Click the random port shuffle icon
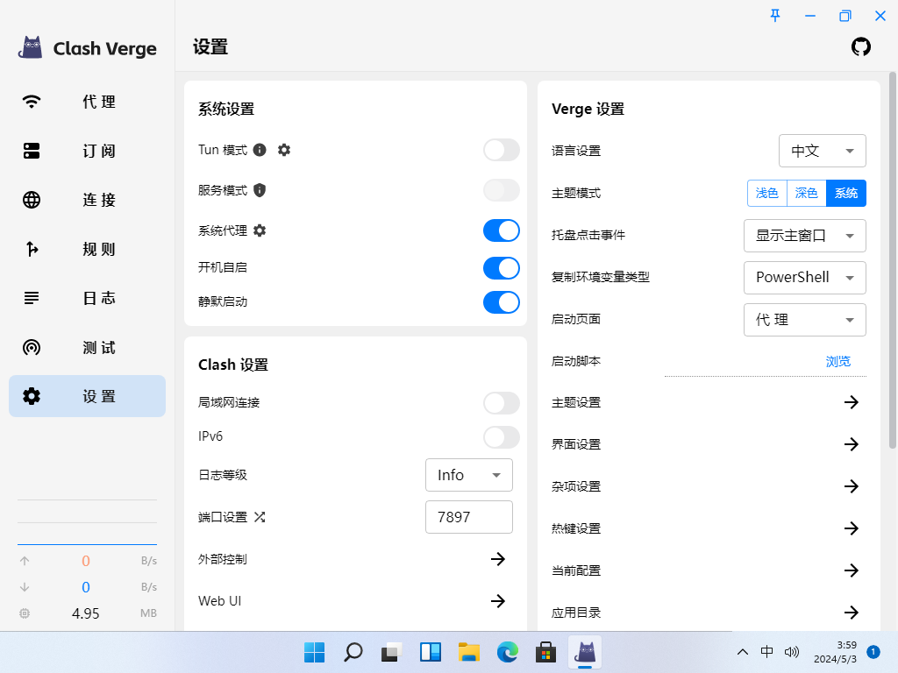Viewport: 898px width, 673px height. (x=260, y=517)
